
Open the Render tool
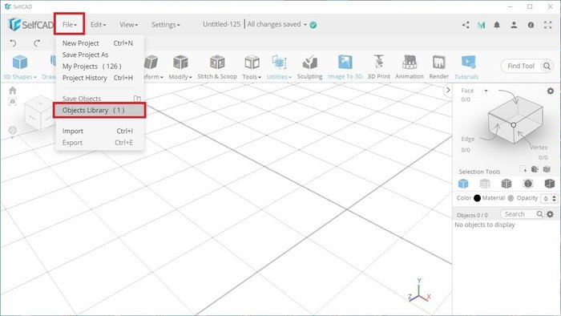click(438, 67)
